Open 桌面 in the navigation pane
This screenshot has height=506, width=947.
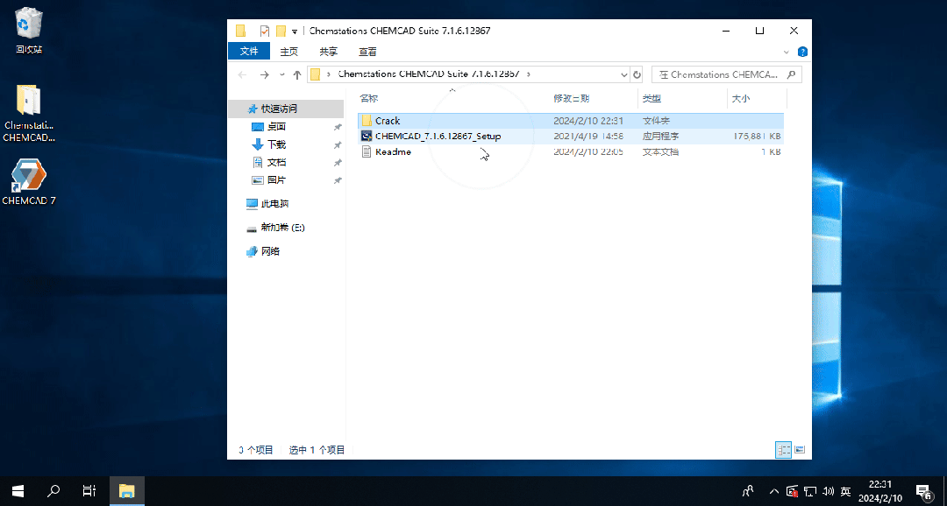tap(276, 127)
